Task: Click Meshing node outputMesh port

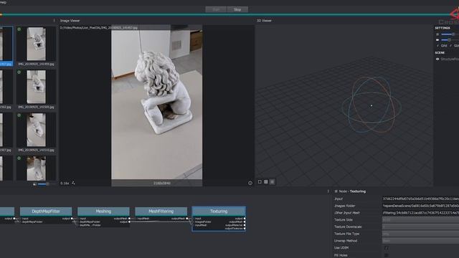Action: [x=129, y=219]
